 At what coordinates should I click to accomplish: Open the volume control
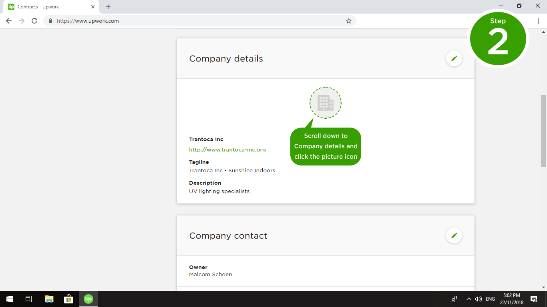(x=478, y=299)
